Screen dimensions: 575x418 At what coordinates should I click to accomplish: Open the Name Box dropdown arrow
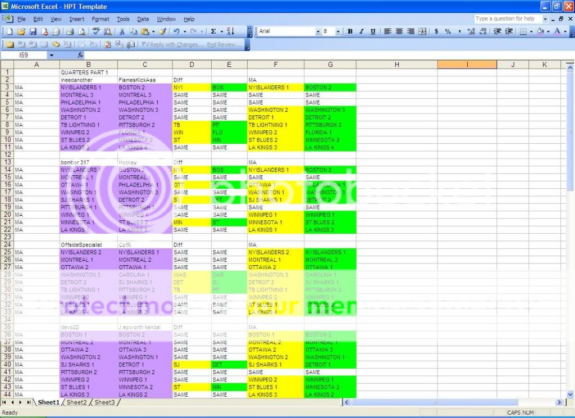click(x=51, y=55)
